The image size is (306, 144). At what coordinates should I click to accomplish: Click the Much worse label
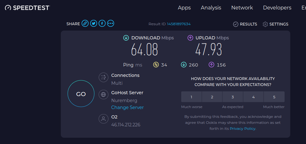[192, 107]
